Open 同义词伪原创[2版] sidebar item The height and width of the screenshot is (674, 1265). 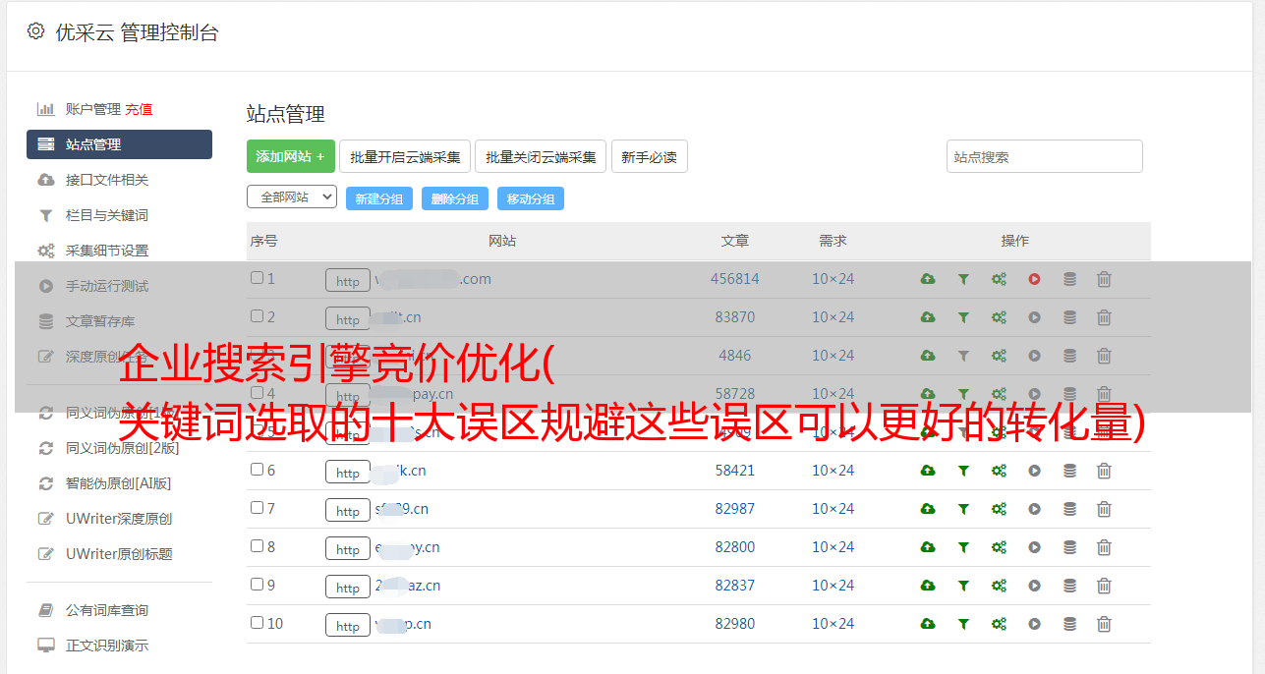coord(122,448)
